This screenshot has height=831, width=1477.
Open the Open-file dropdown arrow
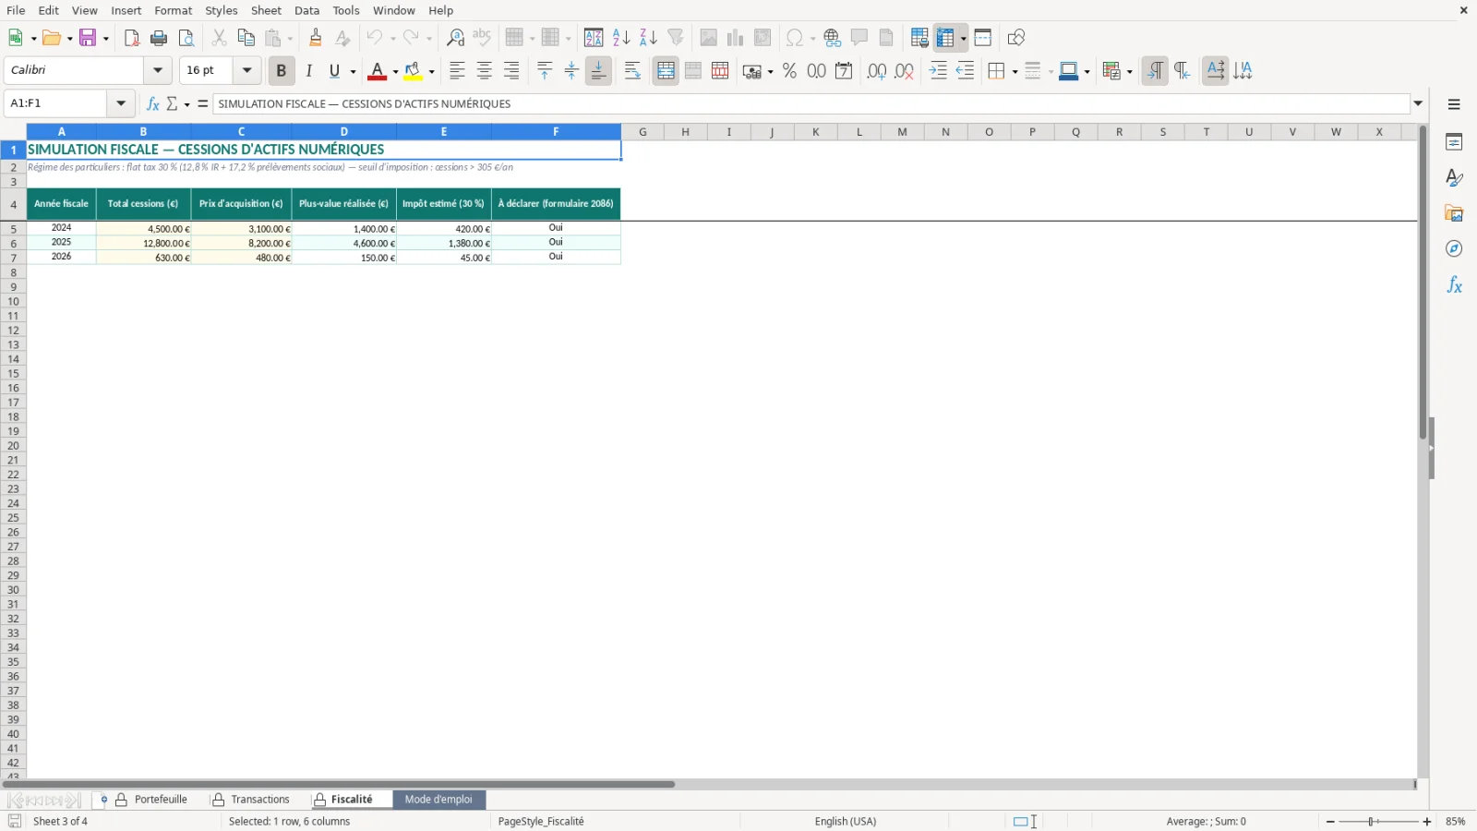(69, 38)
